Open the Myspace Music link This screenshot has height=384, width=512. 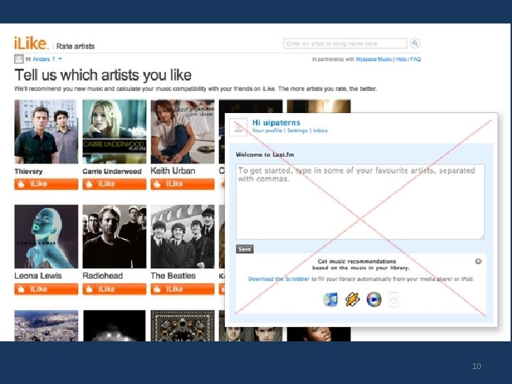click(x=373, y=59)
